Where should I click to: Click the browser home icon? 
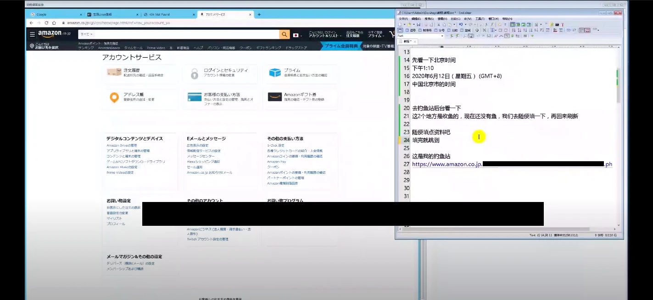tap(54, 22)
